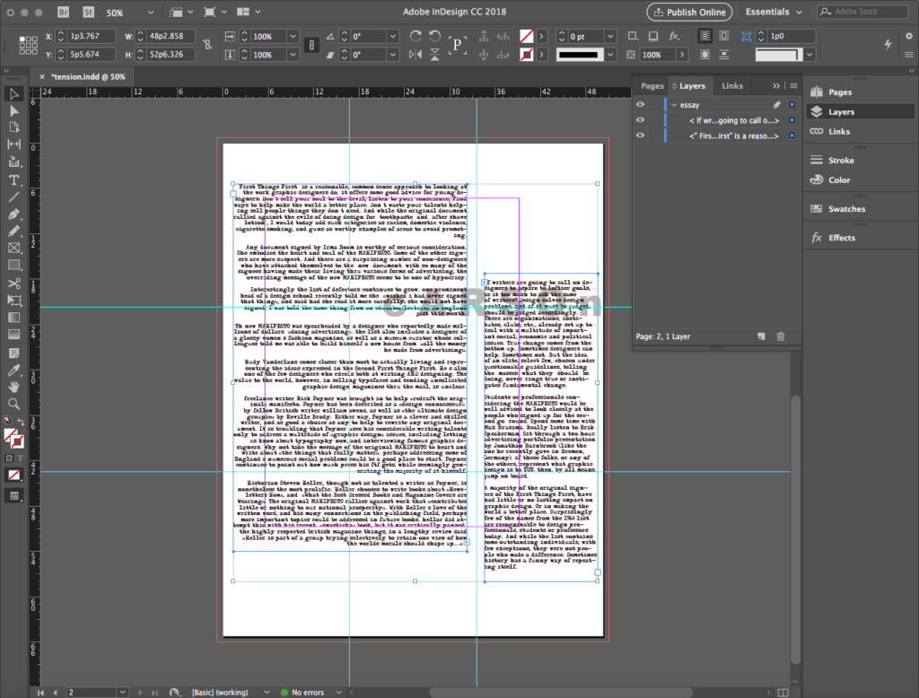This screenshot has height=698, width=919.
Task: Click the delete layer trash icon
Action: (780, 336)
